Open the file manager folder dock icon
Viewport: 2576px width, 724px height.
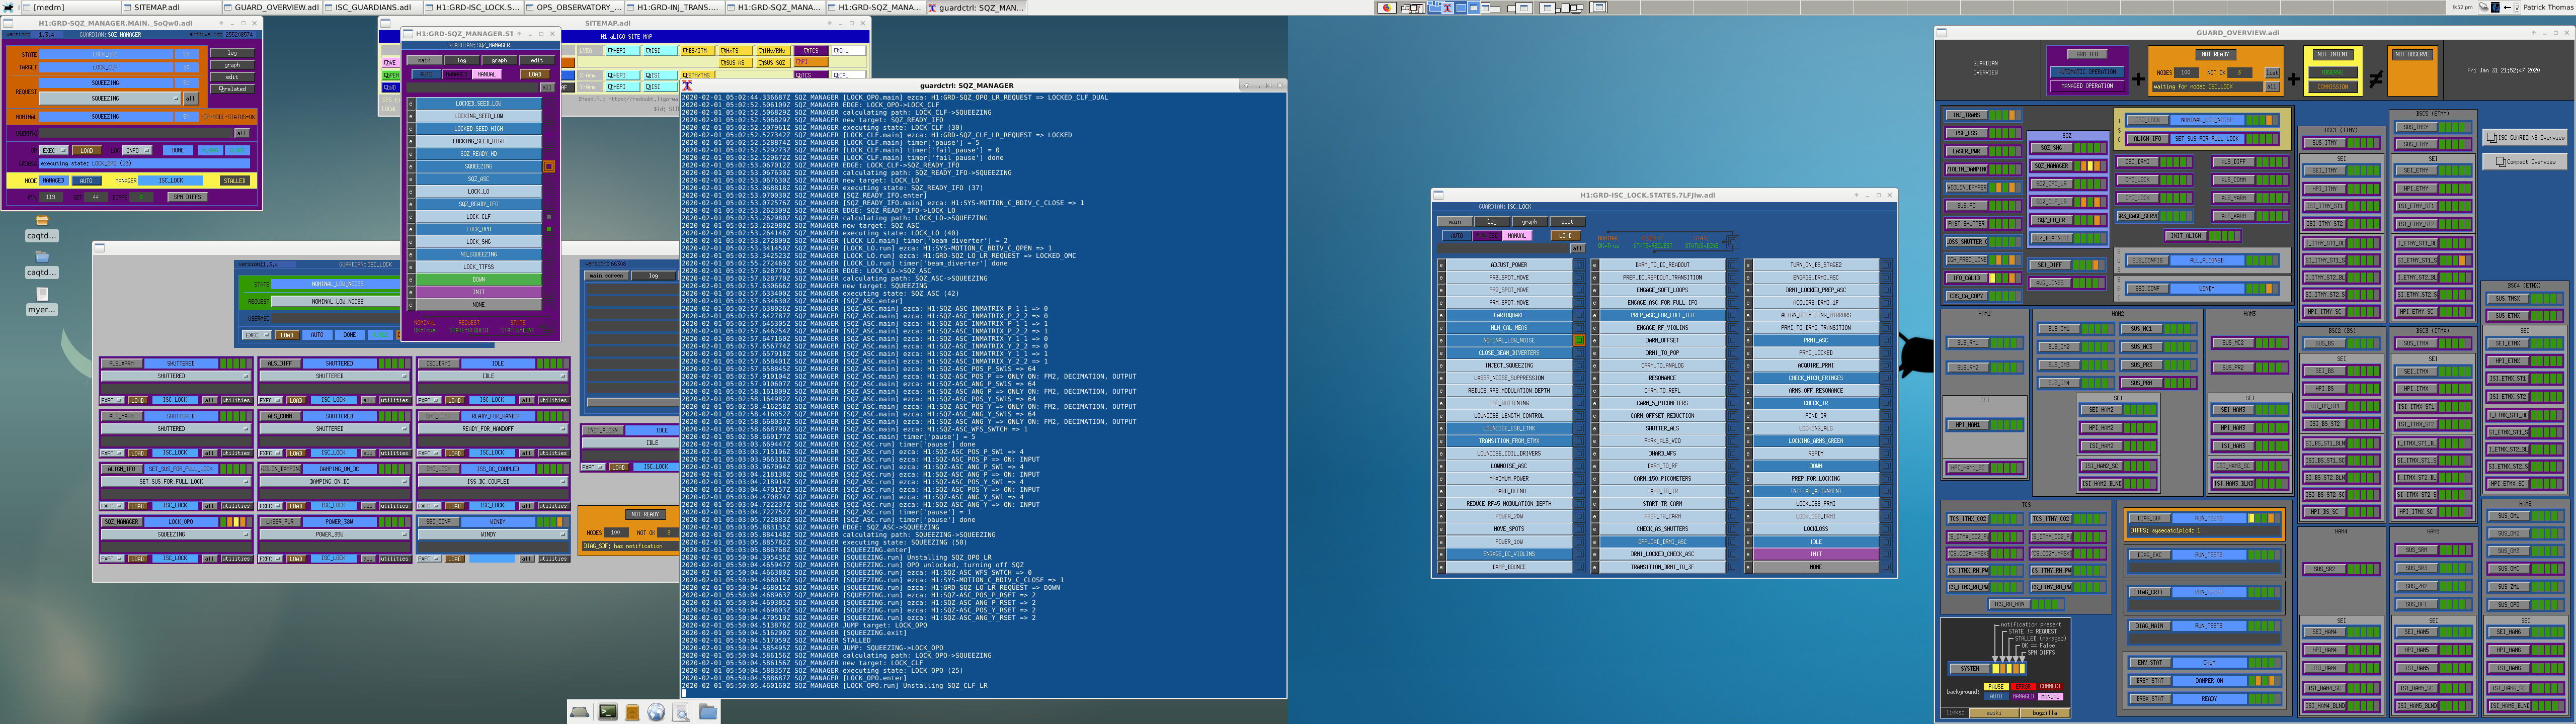pyautogui.click(x=708, y=712)
